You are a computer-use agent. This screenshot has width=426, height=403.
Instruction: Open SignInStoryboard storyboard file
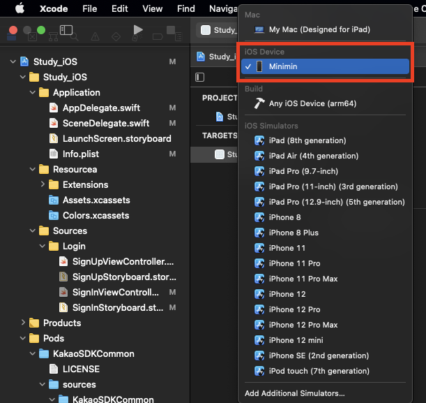point(118,307)
